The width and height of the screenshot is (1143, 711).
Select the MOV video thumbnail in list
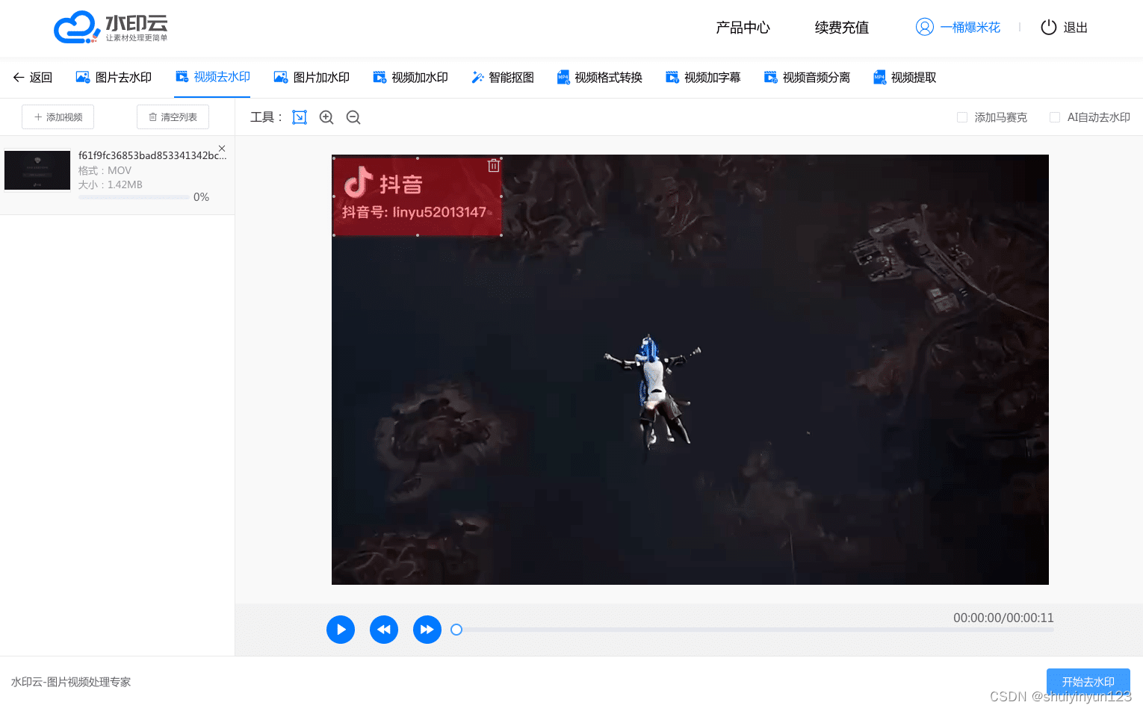[x=37, y=170]
